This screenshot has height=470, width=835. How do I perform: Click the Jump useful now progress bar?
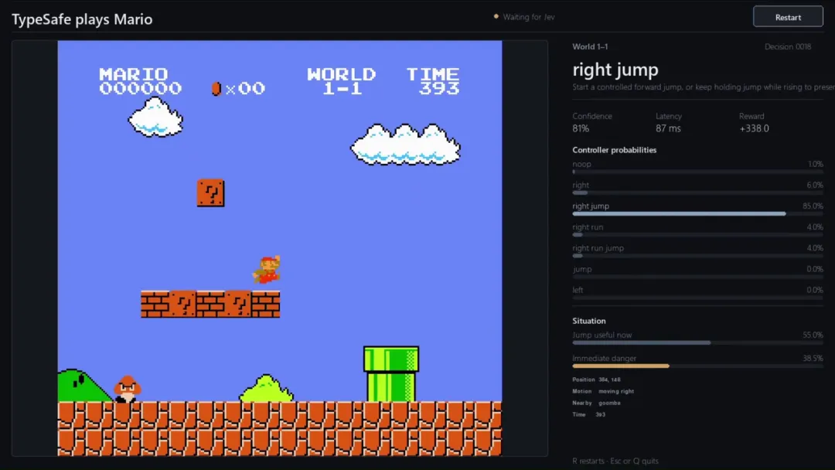[x=697, y=342]
